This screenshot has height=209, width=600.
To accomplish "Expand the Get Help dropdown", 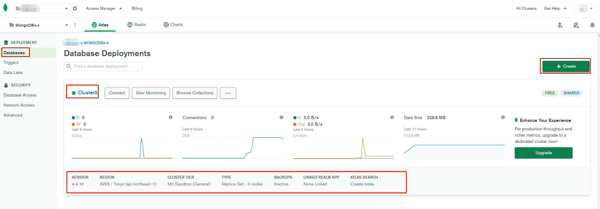I will 555,8.
